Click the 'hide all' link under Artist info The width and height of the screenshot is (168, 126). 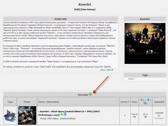(x=110, y=70)
